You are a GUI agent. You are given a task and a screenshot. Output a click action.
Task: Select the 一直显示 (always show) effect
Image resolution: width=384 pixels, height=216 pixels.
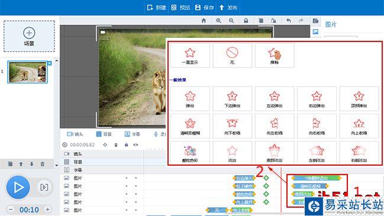(190, 56)
